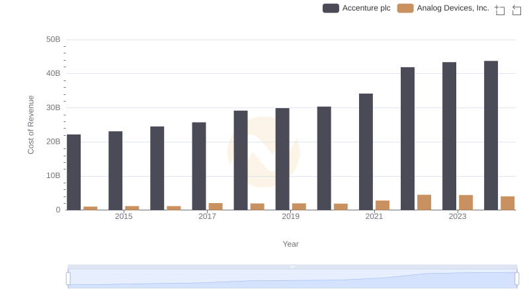The height and width of the screenshot is (304, 529).
Task: Grab the left handle of zoom slider
Action: [68, 279]
